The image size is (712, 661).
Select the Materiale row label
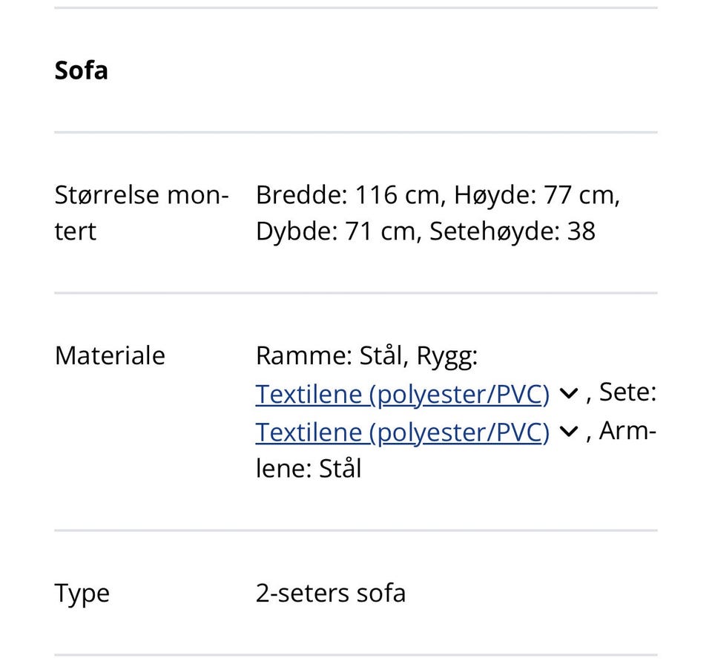pos(110,355)
